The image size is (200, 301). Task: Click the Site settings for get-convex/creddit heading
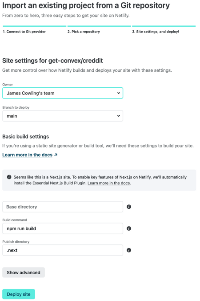point(52,61)
